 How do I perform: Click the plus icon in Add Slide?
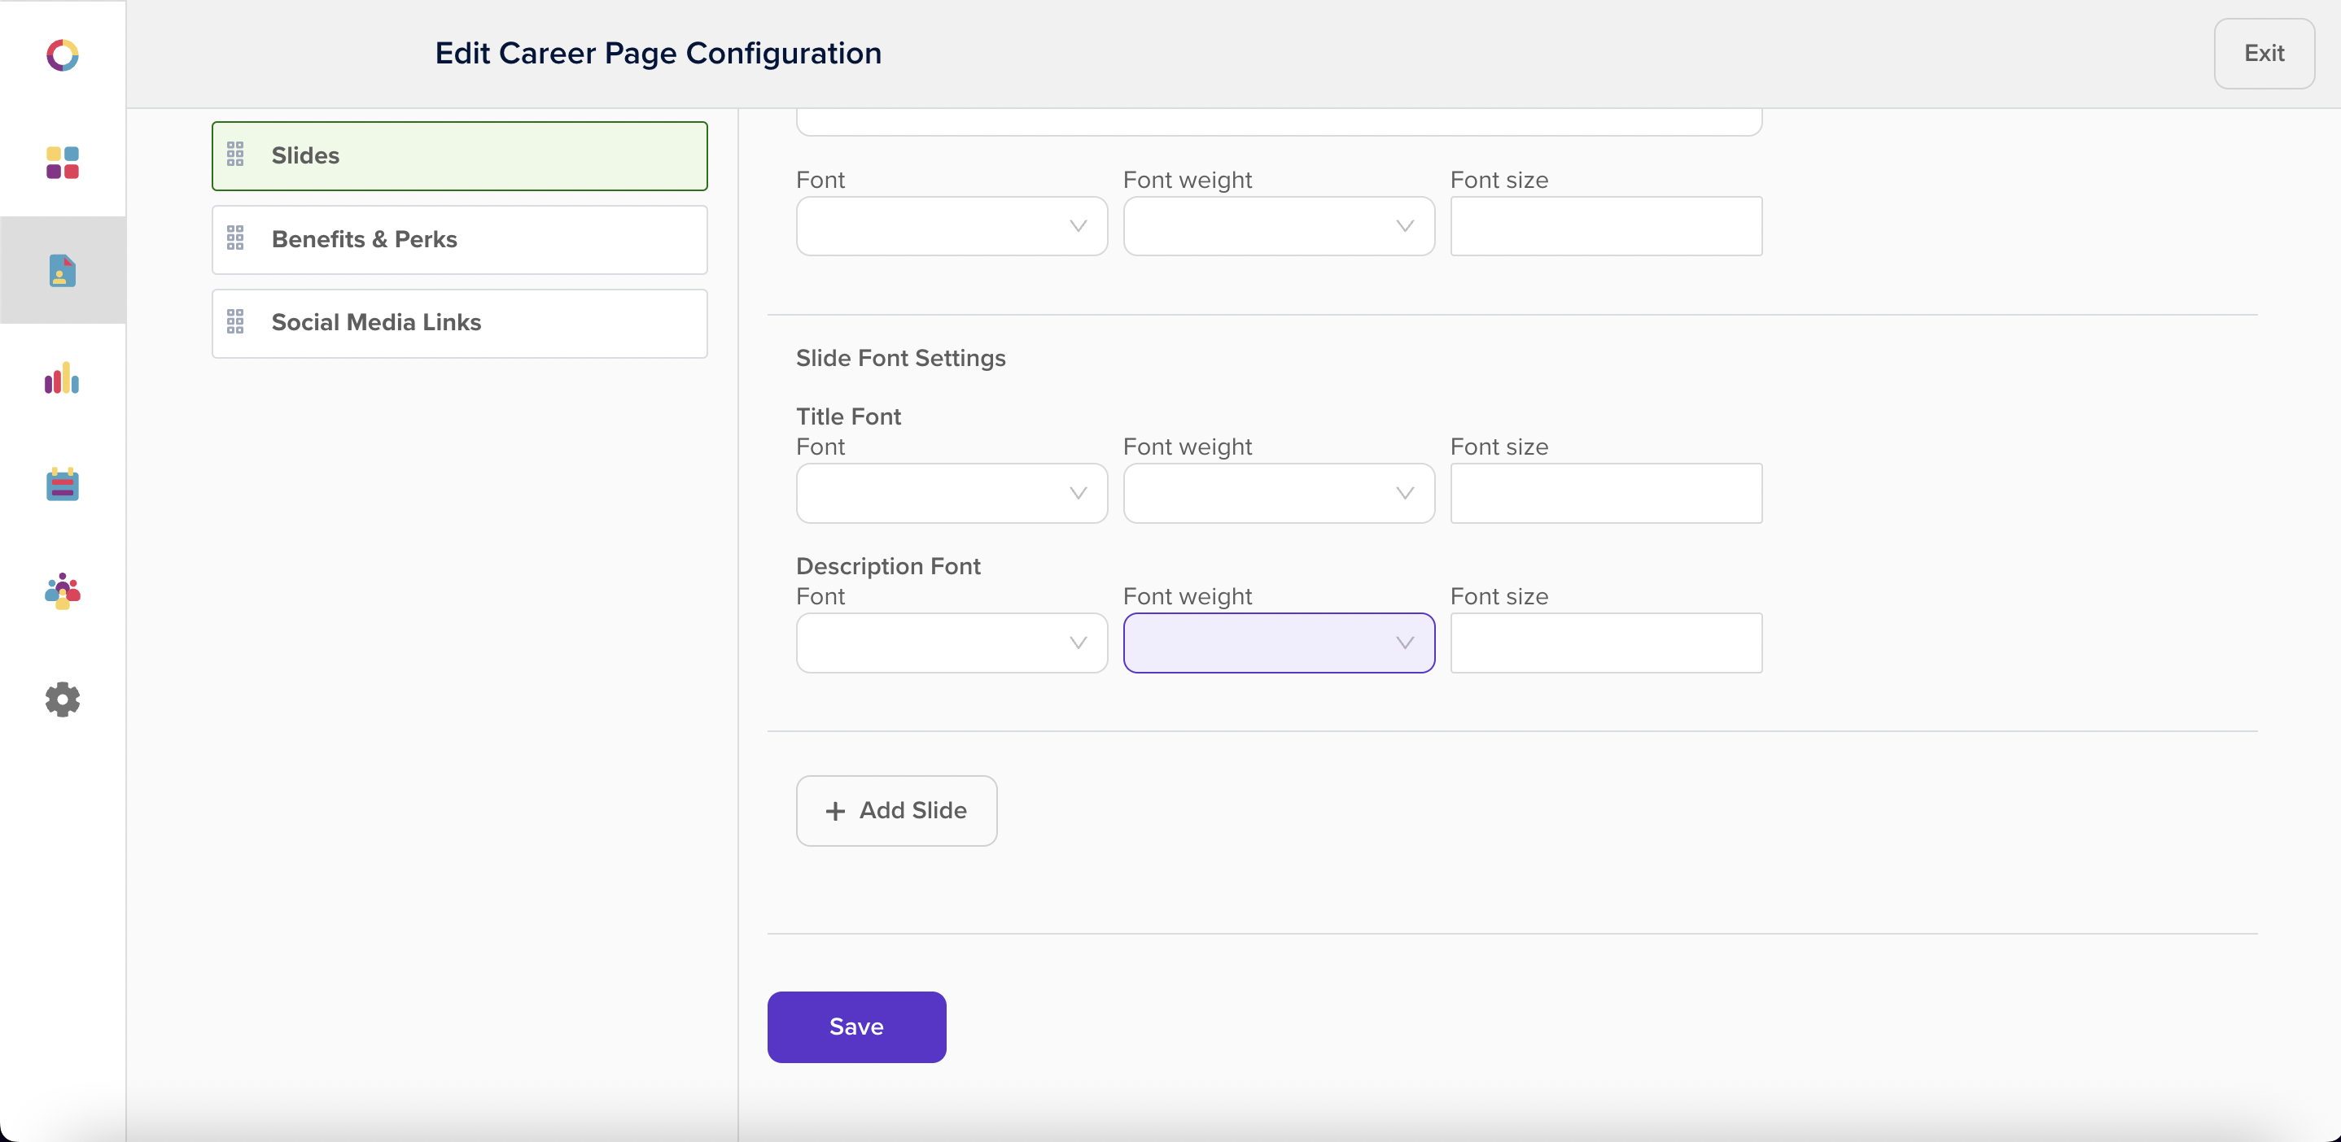click(x=835, y=811)
